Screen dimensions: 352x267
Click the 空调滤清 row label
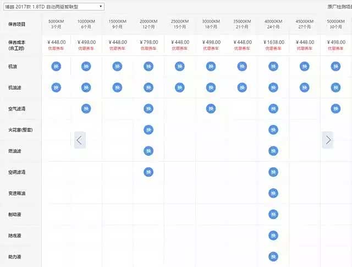pyautogui.click(x=17, y=172)
